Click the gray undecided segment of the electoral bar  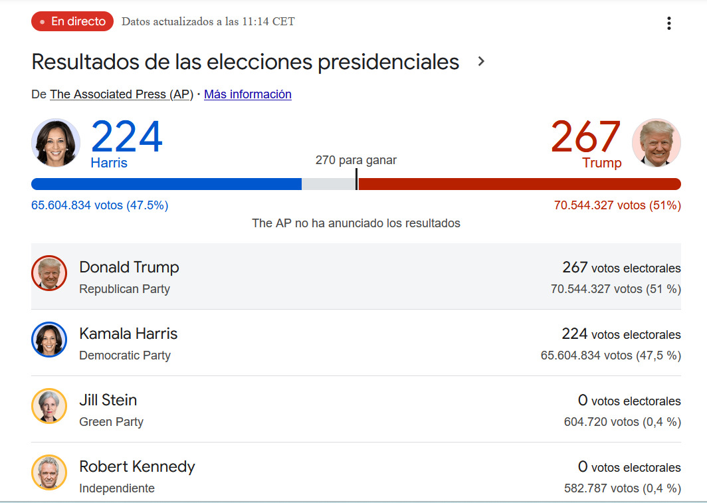[x=328, y=184]
